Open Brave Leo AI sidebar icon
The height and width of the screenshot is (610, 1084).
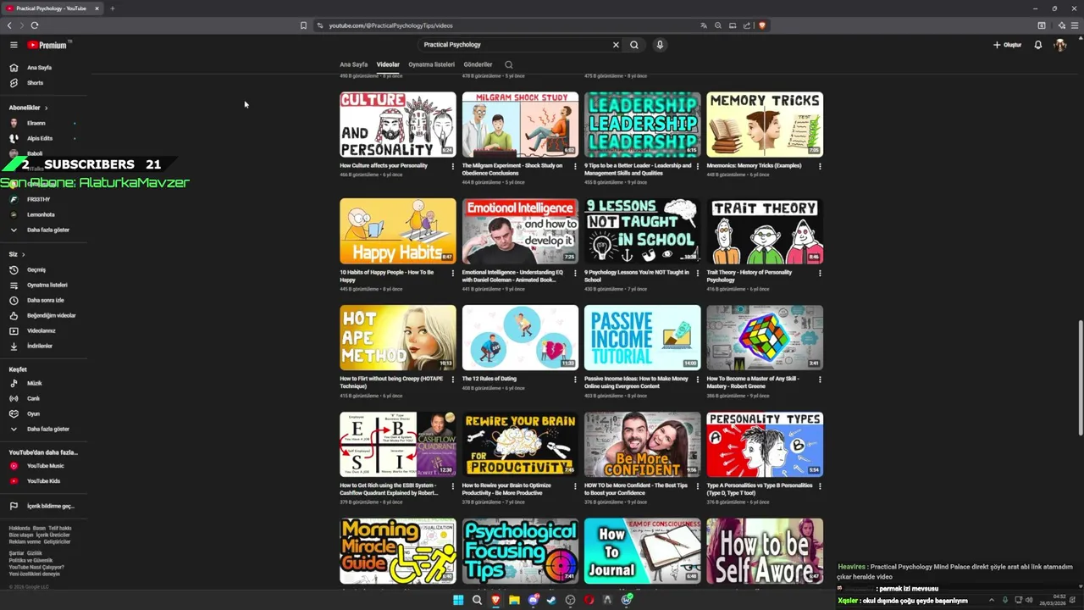pos(1061,25)
